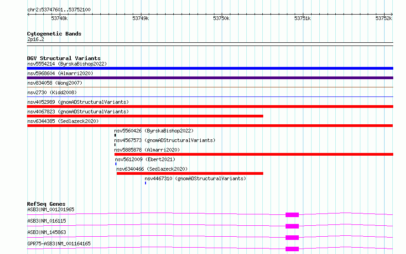This screenshot has height=254, width=406.
Task: Click nsv5885878 (Almarri2020) label
Action: (147, 150)
